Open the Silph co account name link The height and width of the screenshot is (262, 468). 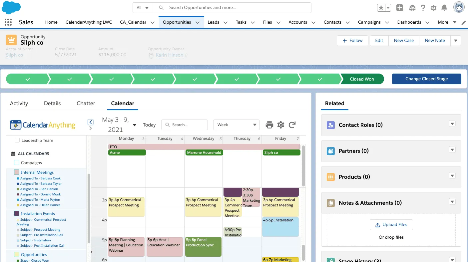(14, 55)
